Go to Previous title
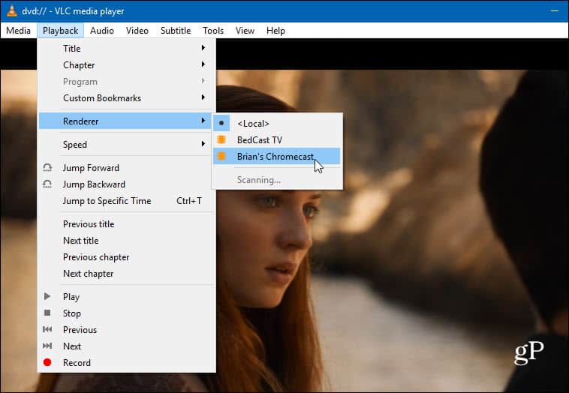Viewport: 569px width, 393px height. 126,224
